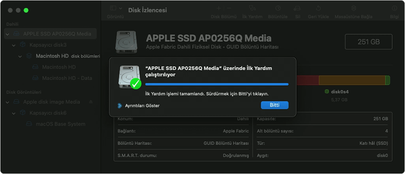The height and width of the screenshot is (174, 405).
Task: Click the APPLE SSD AP0256Q Media title
Action: (209, 39)
